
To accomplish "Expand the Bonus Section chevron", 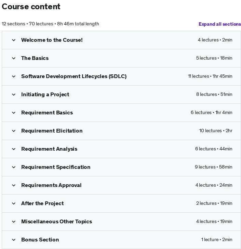I will pos(14,240).
